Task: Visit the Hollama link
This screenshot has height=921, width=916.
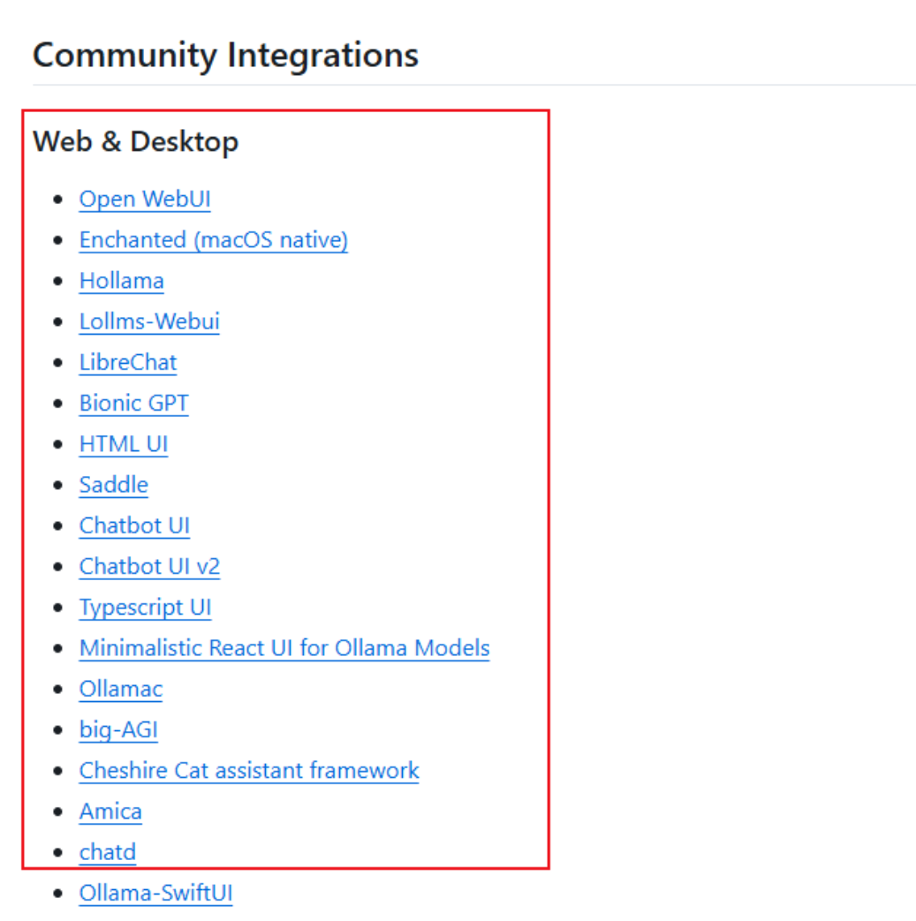Action: pos(121,281)
